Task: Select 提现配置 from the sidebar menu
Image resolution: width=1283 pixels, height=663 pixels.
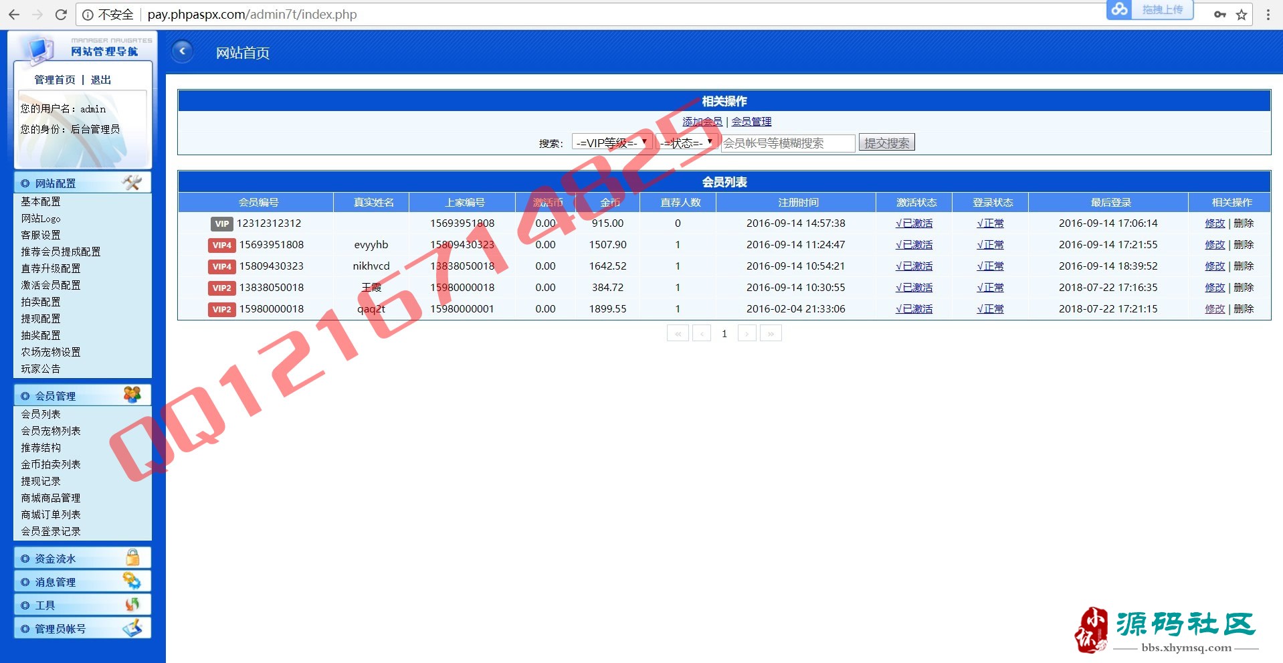Action: coord(41,318)
